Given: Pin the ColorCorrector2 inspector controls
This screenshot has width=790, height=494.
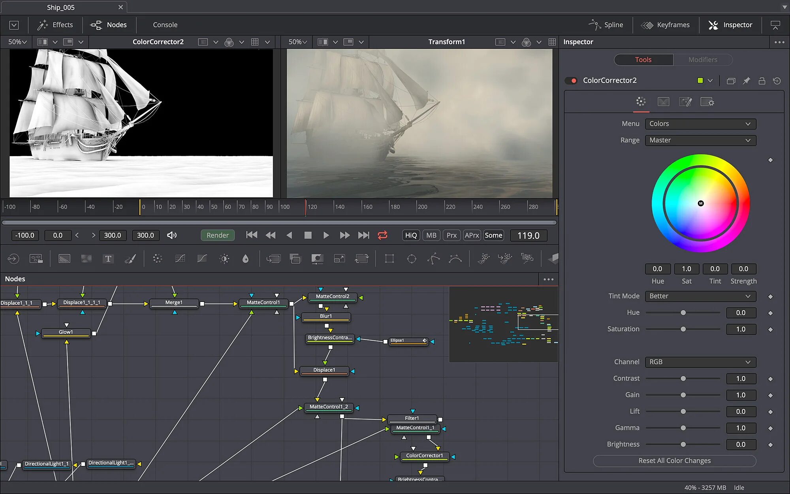Looking at the screenshot, I should click(x=746, y=81).
